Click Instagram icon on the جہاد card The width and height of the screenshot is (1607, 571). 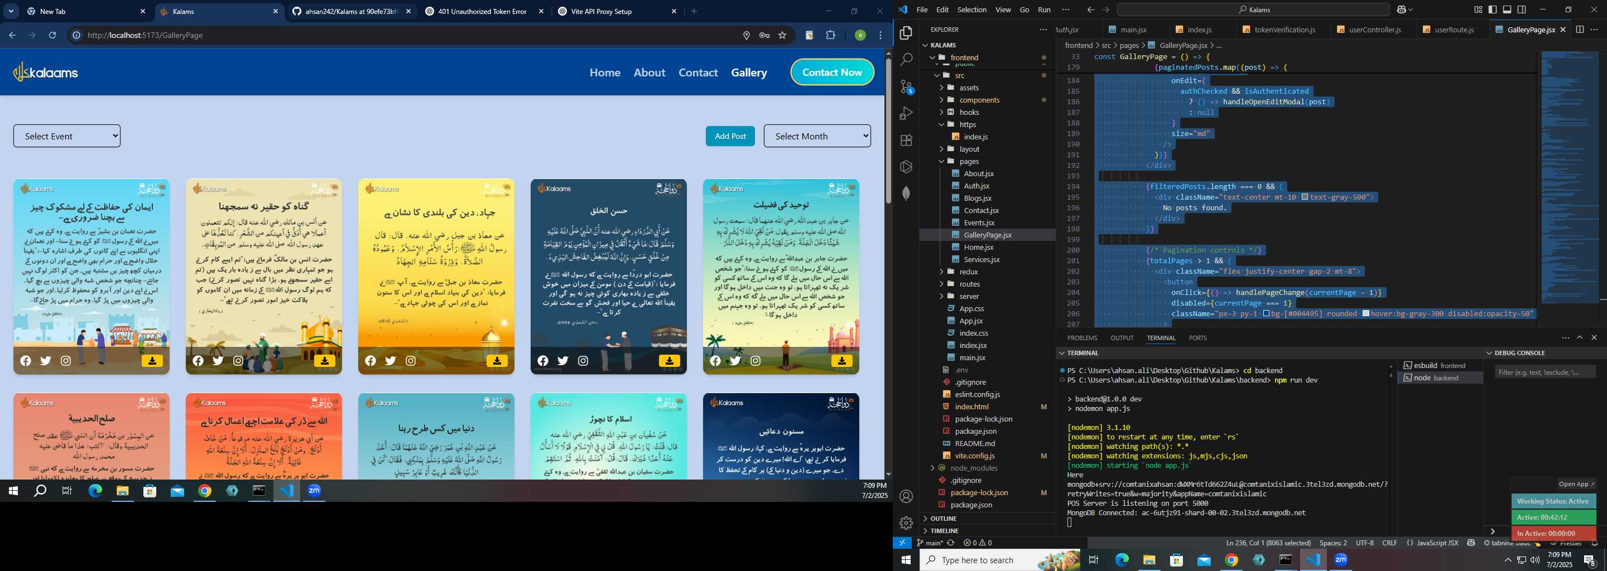point(411,361)
